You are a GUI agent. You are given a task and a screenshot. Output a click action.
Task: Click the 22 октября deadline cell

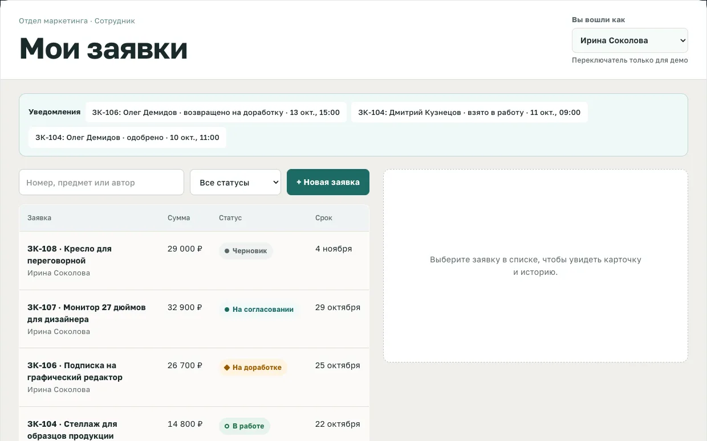point(338,424)
